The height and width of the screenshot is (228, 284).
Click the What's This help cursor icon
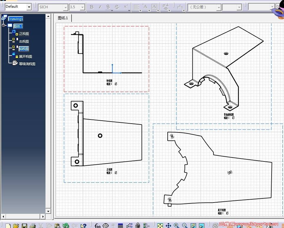point(83,226)
